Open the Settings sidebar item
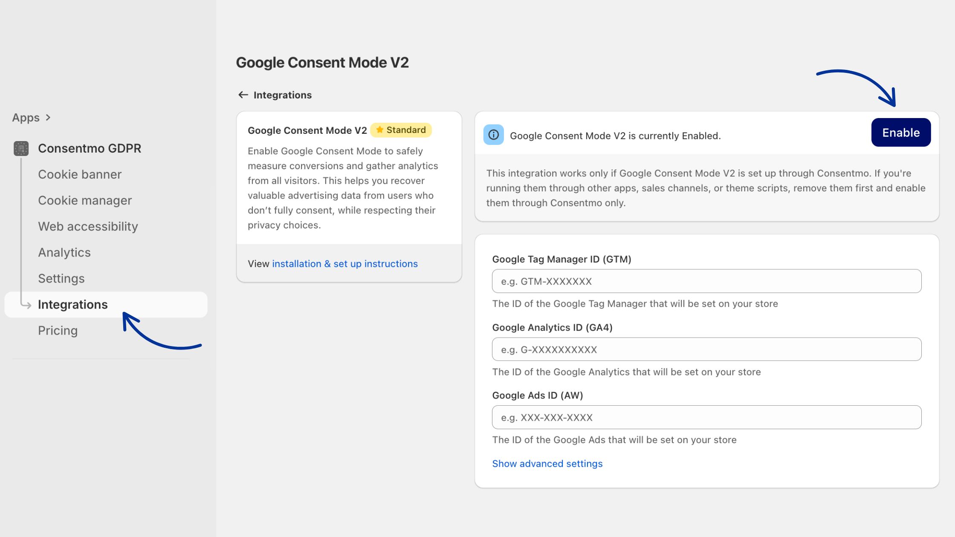This screenshot has width=955, height=537. [x=61, y=278]
